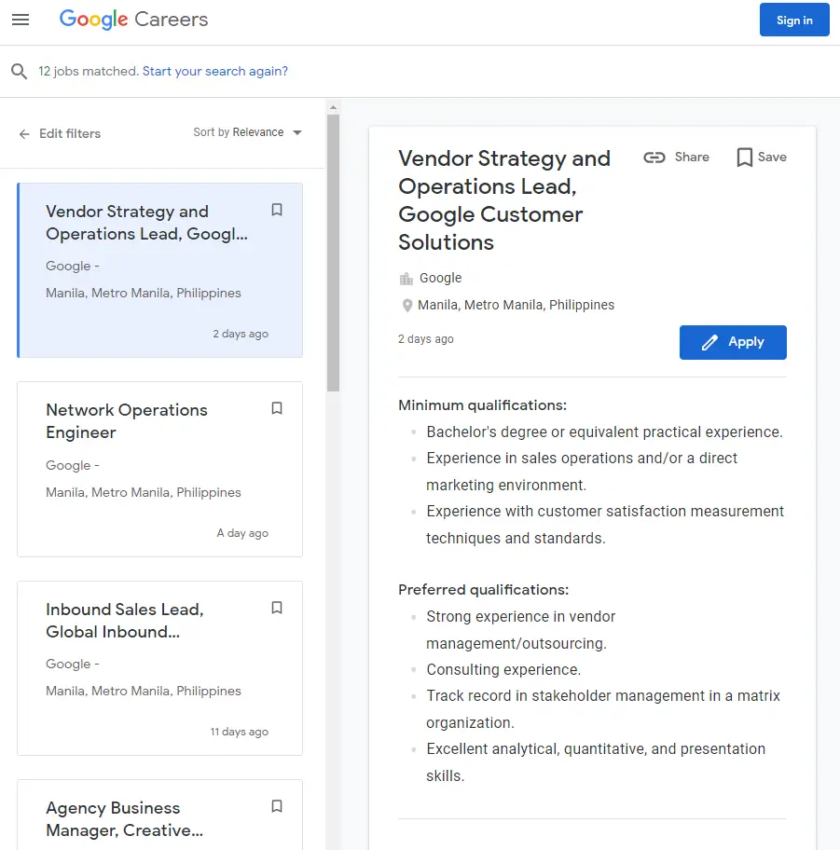Click the Save bookmark icon in job details
This screenshot has height=850, width=840.
point(745,158)
